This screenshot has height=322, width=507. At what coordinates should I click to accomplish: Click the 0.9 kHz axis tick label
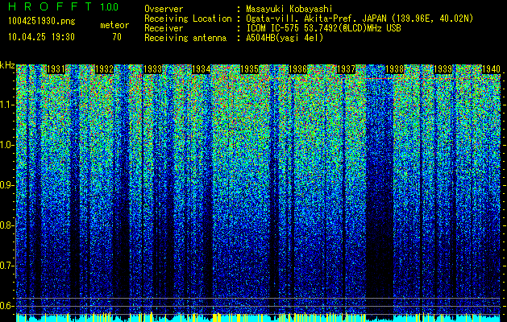point(7,185)
